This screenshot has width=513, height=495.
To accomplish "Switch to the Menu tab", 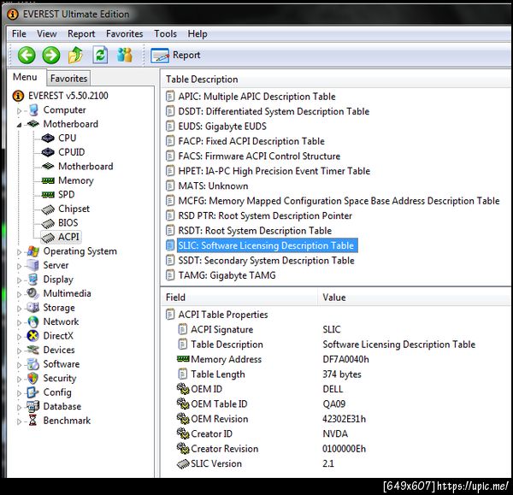I will click(25, 77).
